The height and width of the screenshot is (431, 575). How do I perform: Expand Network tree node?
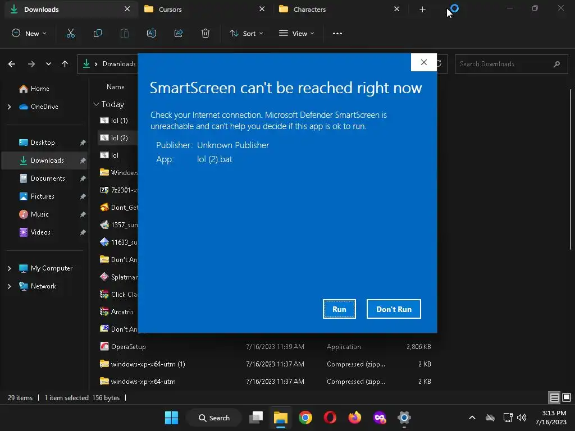pyautogui.click(x=9, y=286)
